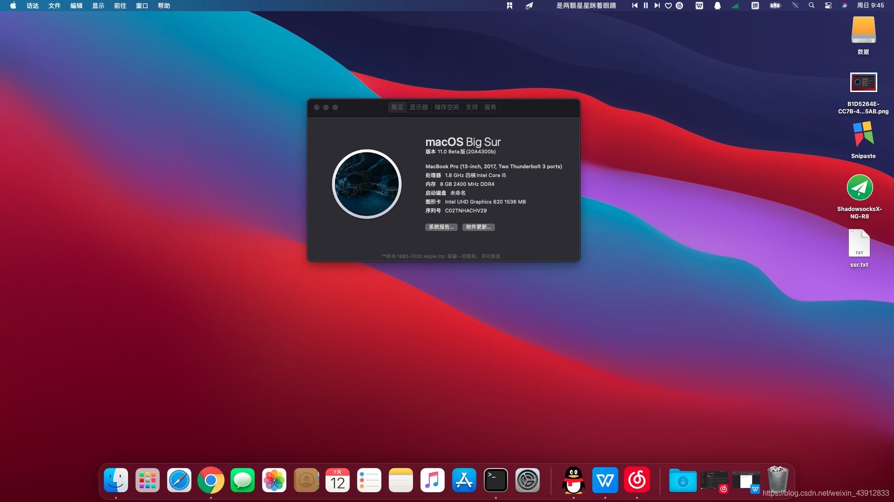The image size is (894, 502).
Task: Open the Apple menu
Action: 13,6
